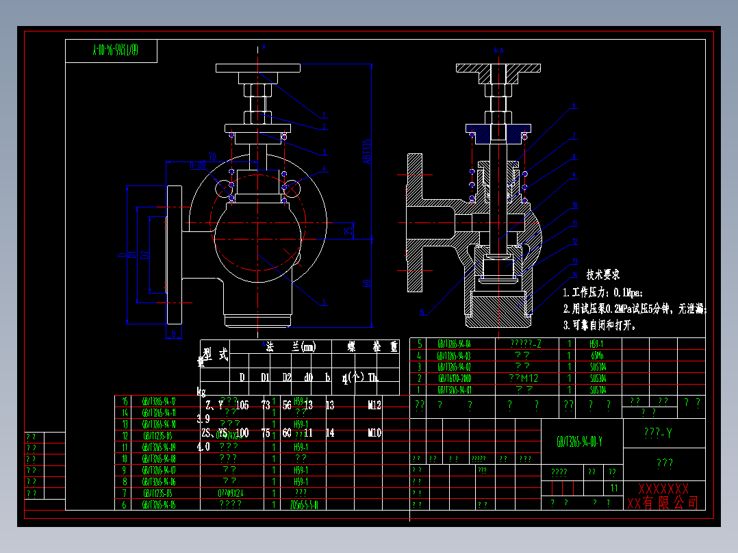Click the D1 column header in flange table
Viewport: 738px width, 553px height.
pyautogui.click(x=265, y=377)
